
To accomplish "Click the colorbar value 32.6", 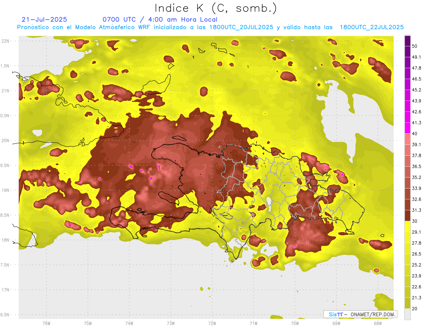I will click(416, 199).
